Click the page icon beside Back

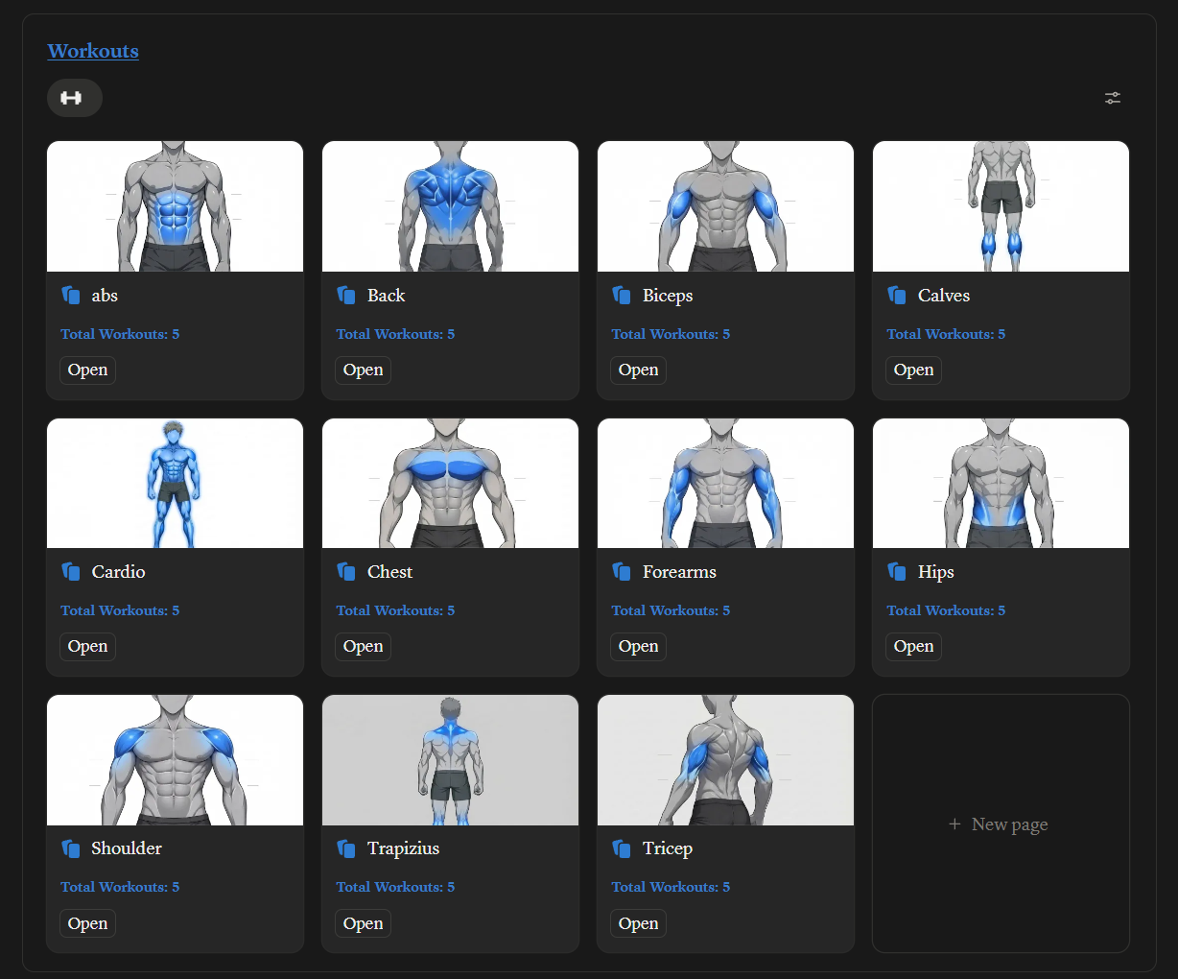[346, 296]
